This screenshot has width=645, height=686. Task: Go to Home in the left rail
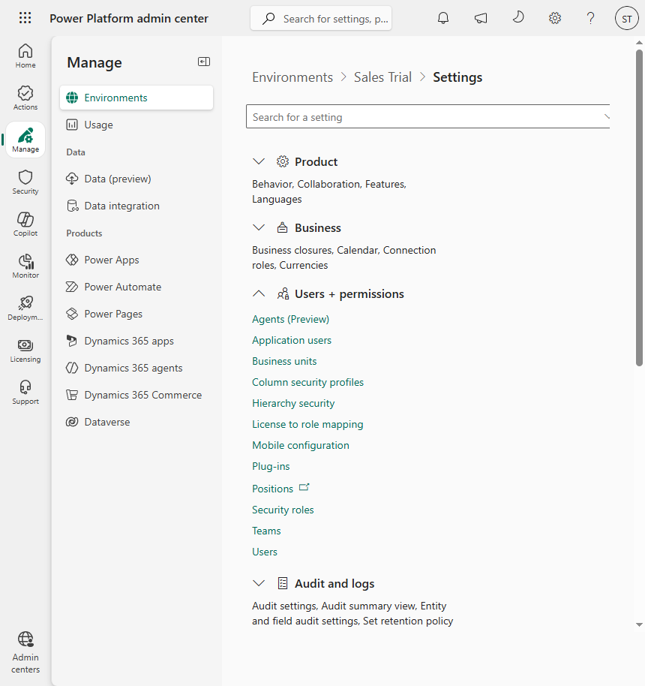pos(25,56)
